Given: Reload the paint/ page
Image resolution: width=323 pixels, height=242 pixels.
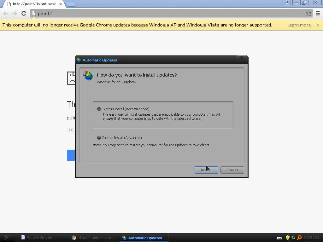Looking at the screenshot, I should click(x=24, y=13).
